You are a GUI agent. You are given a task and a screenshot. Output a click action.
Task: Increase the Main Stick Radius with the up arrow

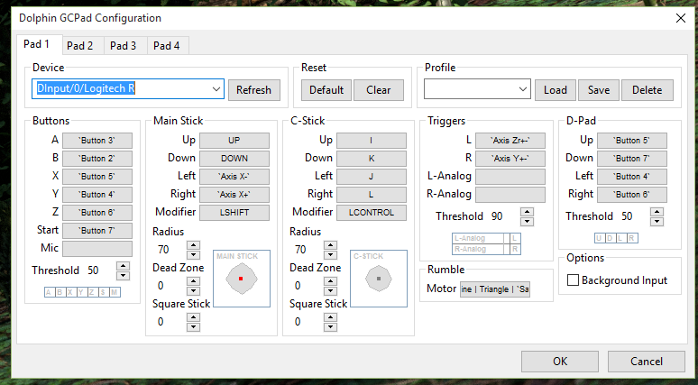pyautogui.click(x=193, y=245)
